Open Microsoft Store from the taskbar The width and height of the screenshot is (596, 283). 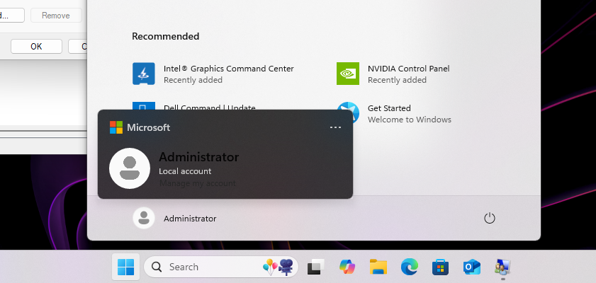coord(441,267)
